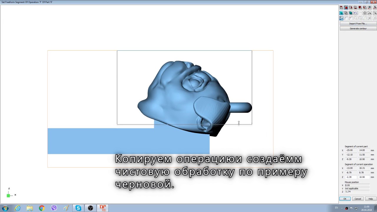Select the teal cube rendering mode

[x=351, y=13]
